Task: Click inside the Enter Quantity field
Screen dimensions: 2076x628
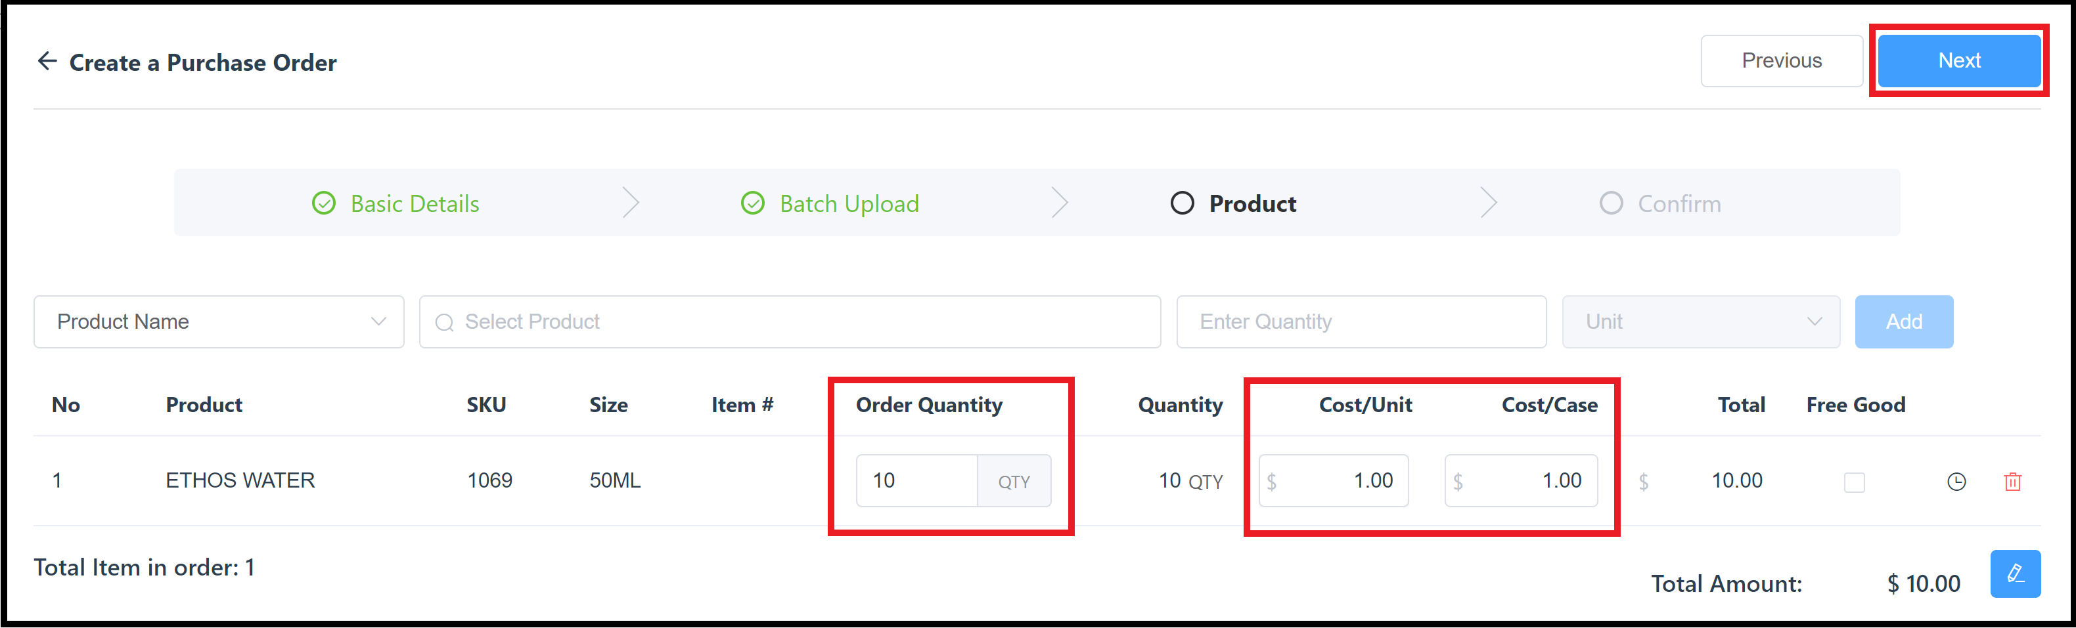Action: tap(1362, 322)
